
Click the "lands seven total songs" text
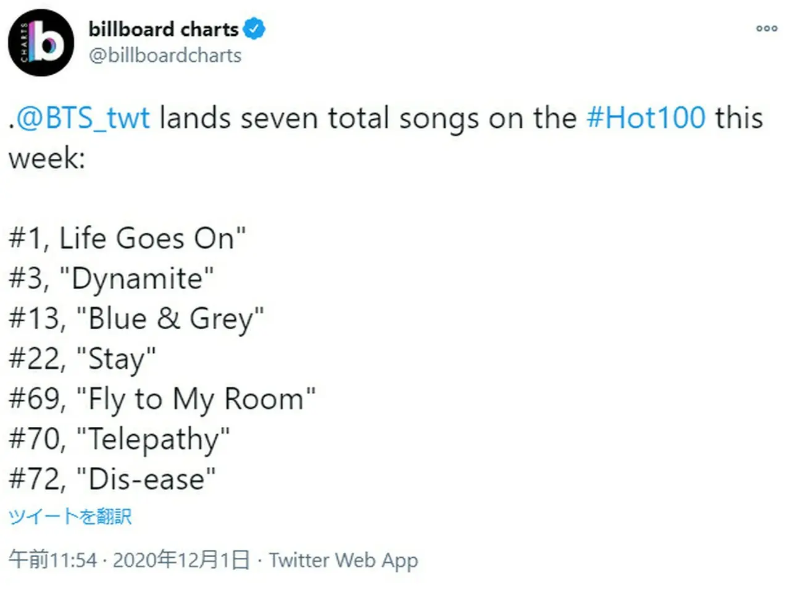point(318,117)
